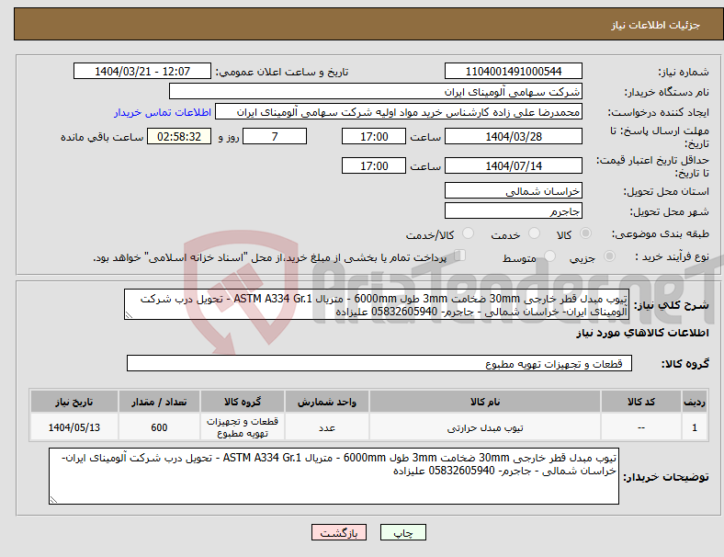Click the price validity date 1404/07/14
724x557 pixels.
513,165
